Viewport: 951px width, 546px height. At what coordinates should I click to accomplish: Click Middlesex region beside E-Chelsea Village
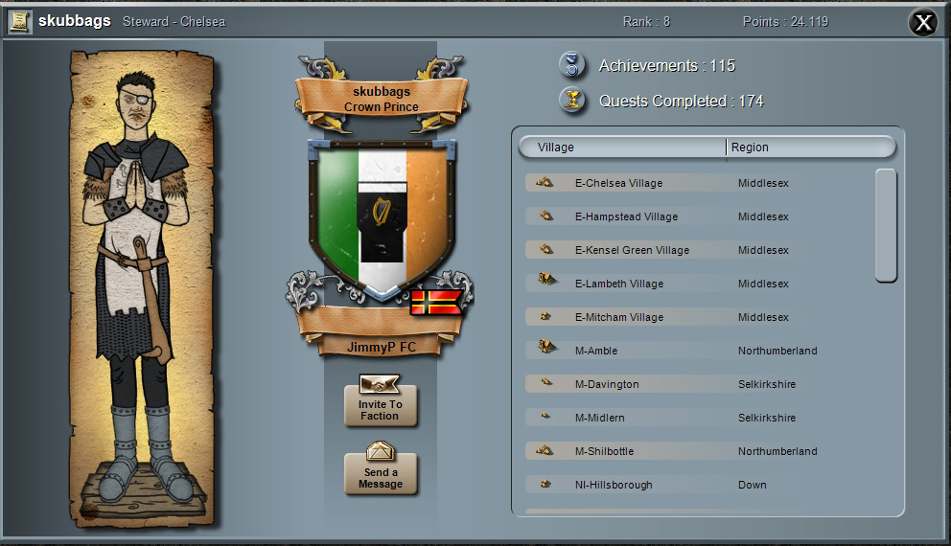[x=763, y=183]
